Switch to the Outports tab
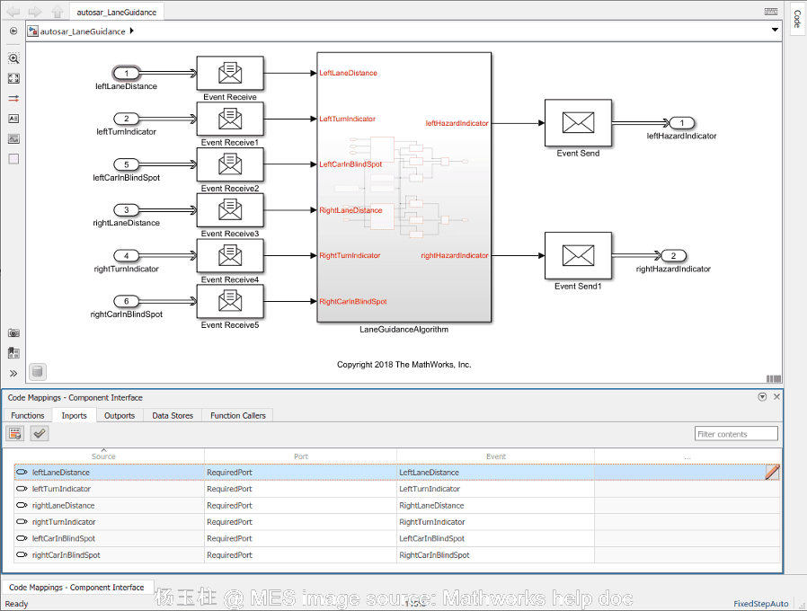Viewport: 807px width, 611px height. click(x=120, y=415)
